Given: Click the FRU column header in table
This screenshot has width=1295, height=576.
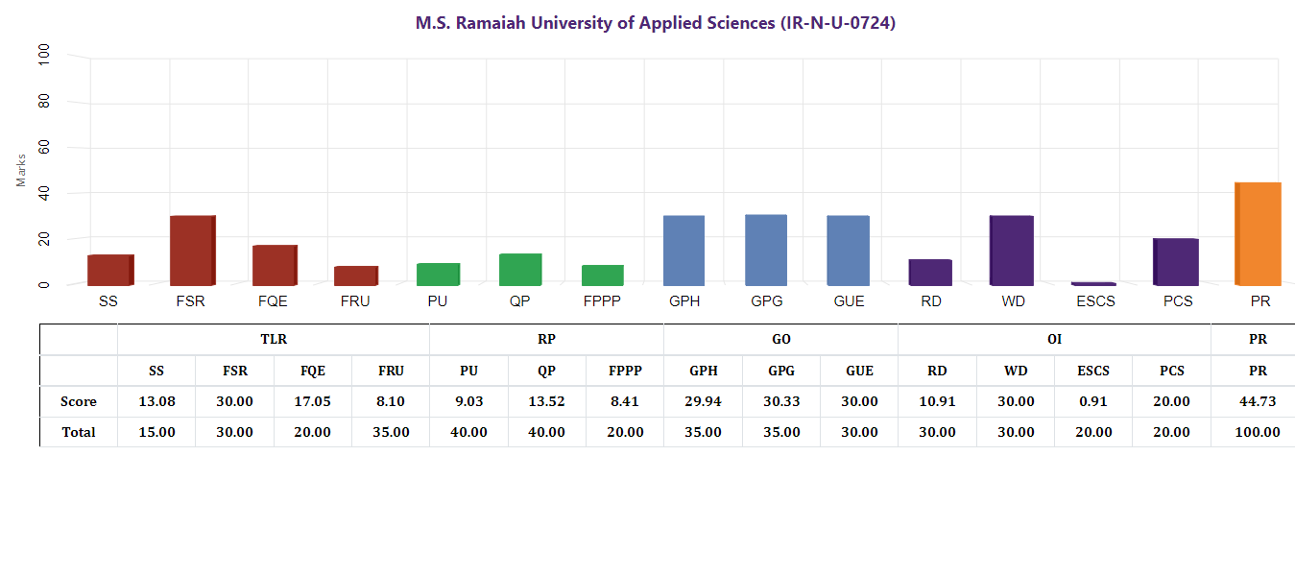Looking at the screenshot, I should 391,371.
